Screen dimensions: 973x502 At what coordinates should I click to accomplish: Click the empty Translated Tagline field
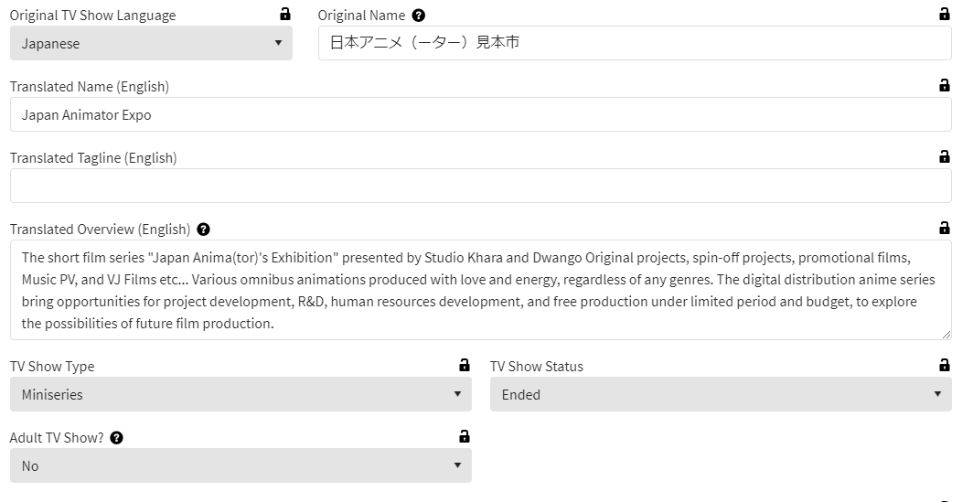(x=480, y=186)
